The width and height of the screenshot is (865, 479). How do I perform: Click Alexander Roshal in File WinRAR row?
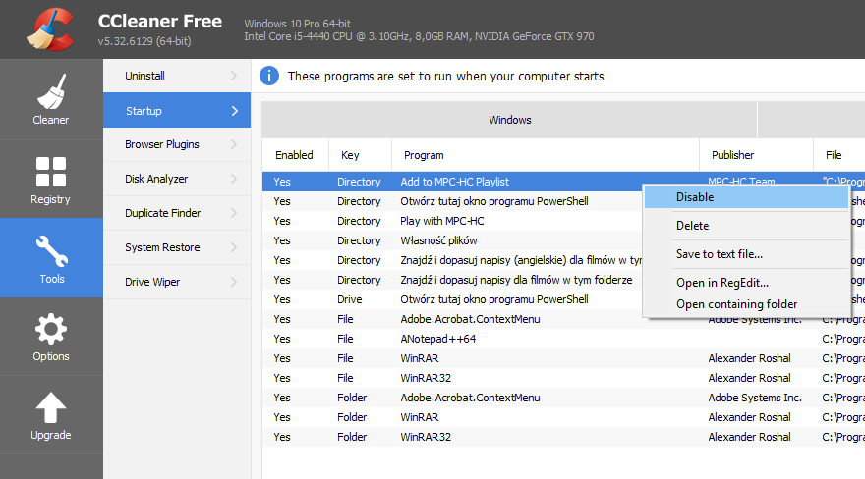(x=749, y=358)
